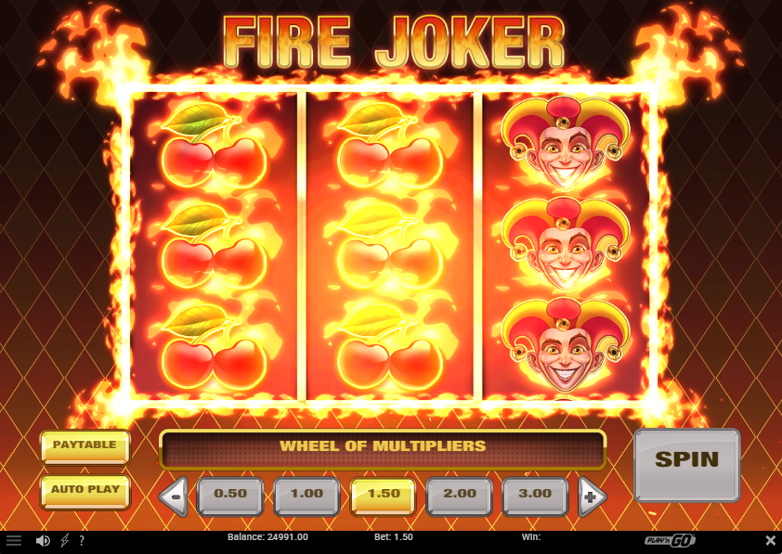Select the highlighted 1.50 bet value
782x554 pixels.
tap(384, 496)
